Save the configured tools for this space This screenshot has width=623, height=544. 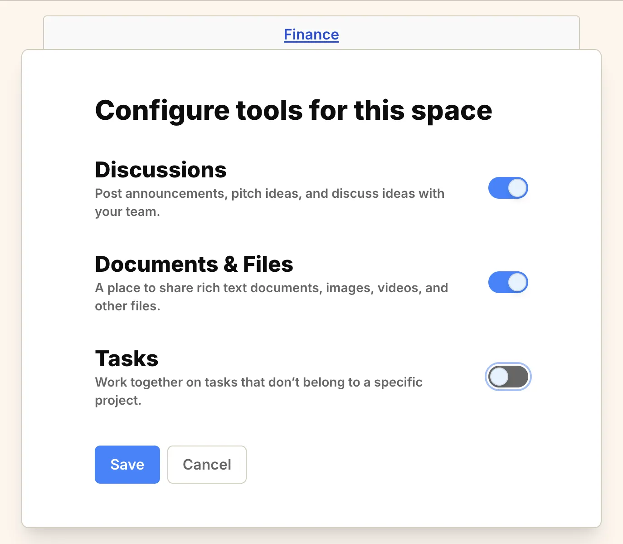coord(127,464)
